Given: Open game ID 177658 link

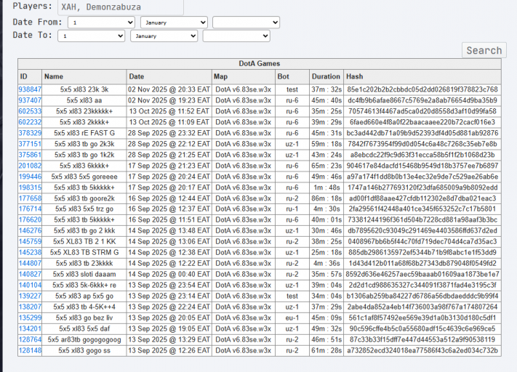Looking at the screenshot, I should pos(30,198).
